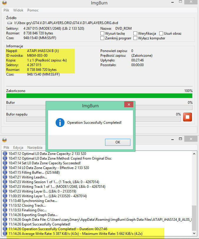Click info icon of Closing Track row

click(5, 205)
